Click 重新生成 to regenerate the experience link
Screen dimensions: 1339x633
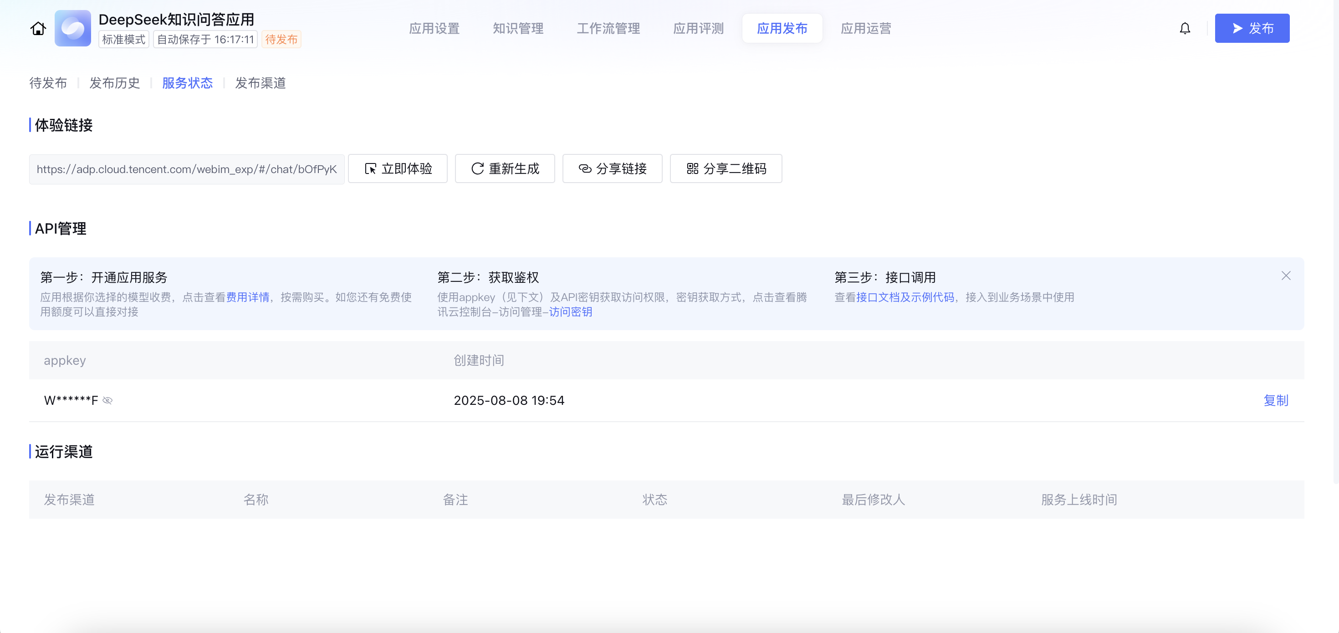(505, 168)
